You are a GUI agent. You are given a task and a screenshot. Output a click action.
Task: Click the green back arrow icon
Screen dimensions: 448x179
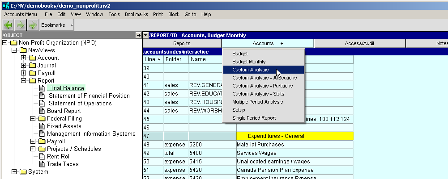click(9, 25)
